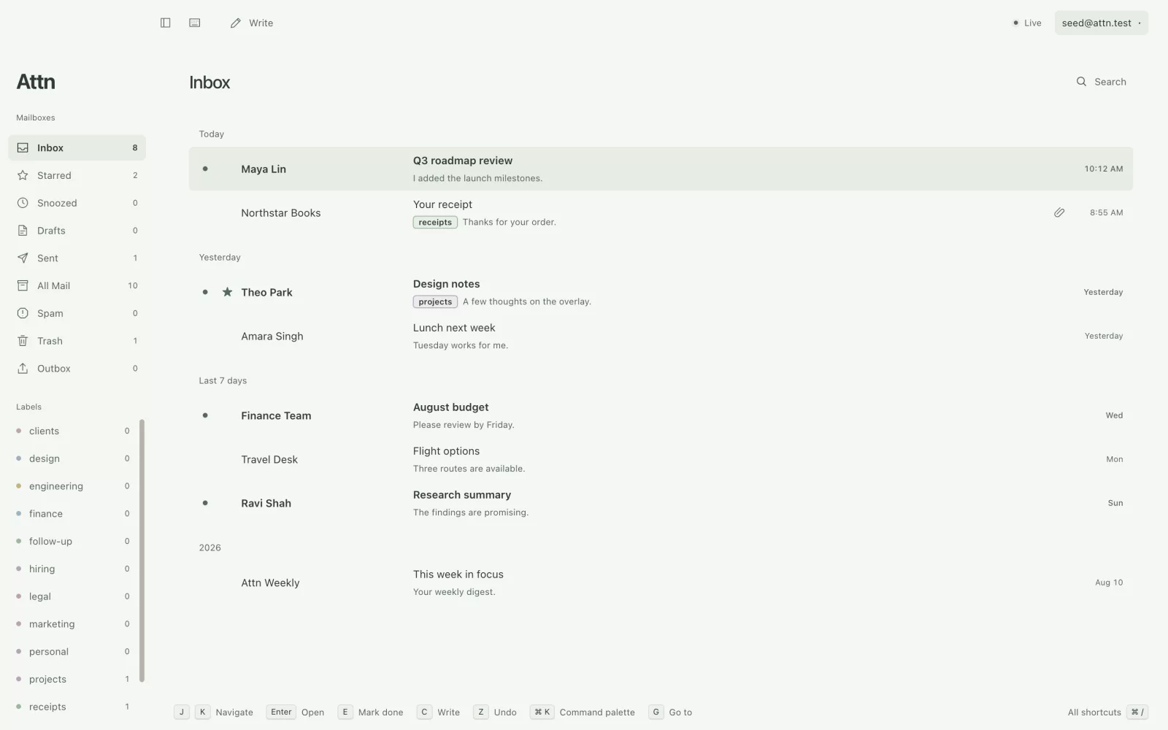Image resolution: width=1168 pixels, height=730 pixels.
Task: Select the engineering label color dot
Action: click(x=19, y=486)
